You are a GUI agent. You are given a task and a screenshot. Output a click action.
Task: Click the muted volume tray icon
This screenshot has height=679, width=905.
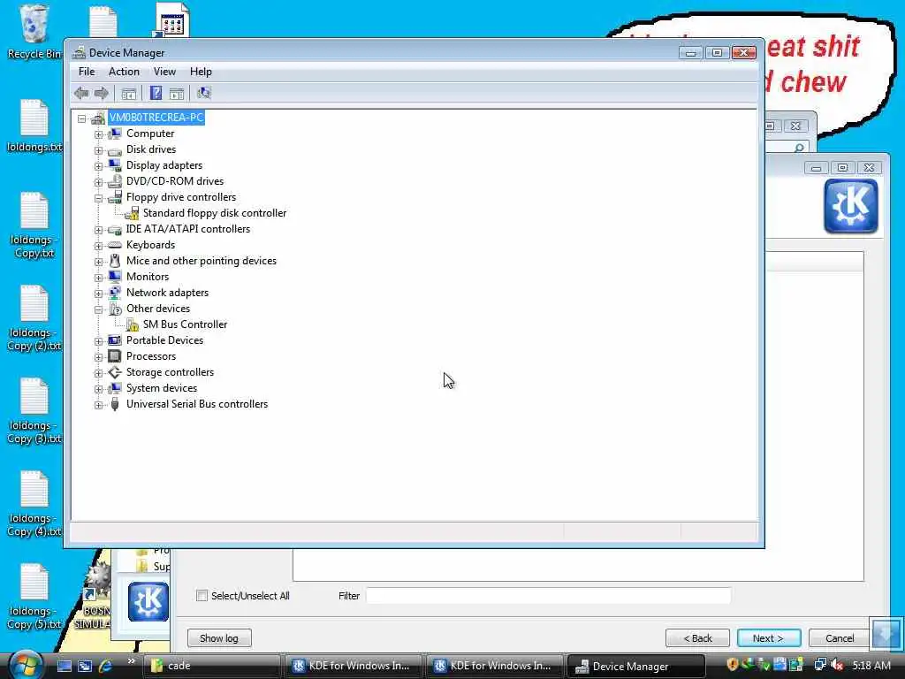point(837,665)
